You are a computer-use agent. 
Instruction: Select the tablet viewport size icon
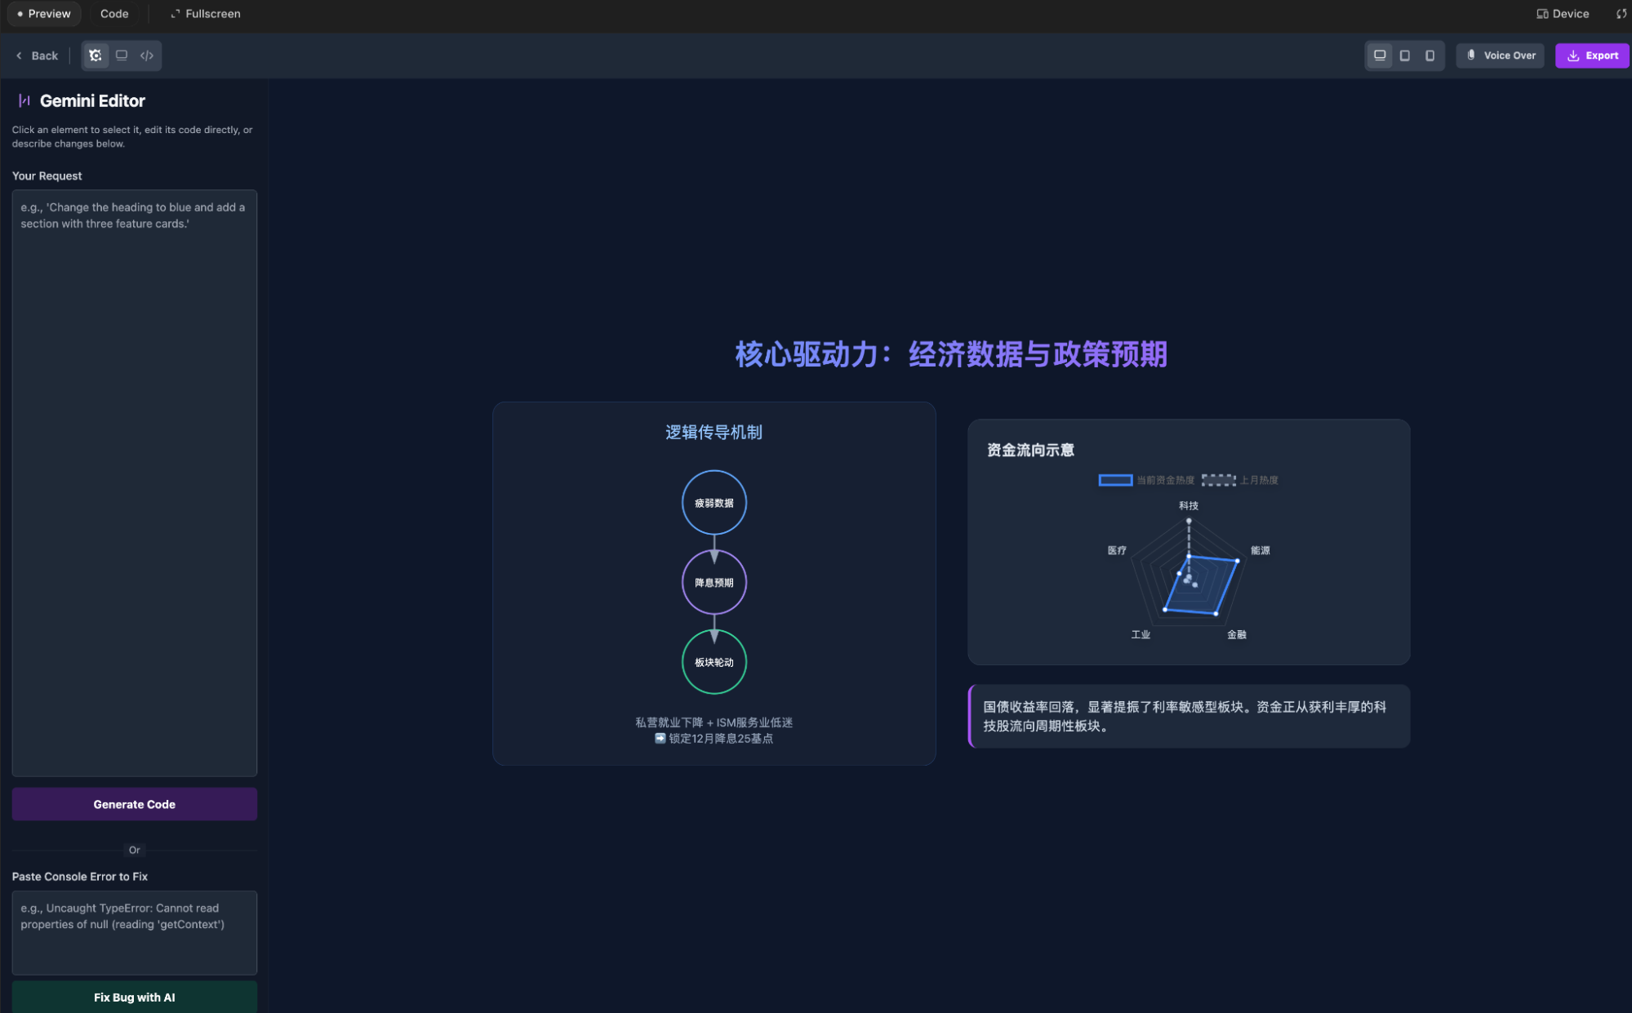coord(1405,56)
